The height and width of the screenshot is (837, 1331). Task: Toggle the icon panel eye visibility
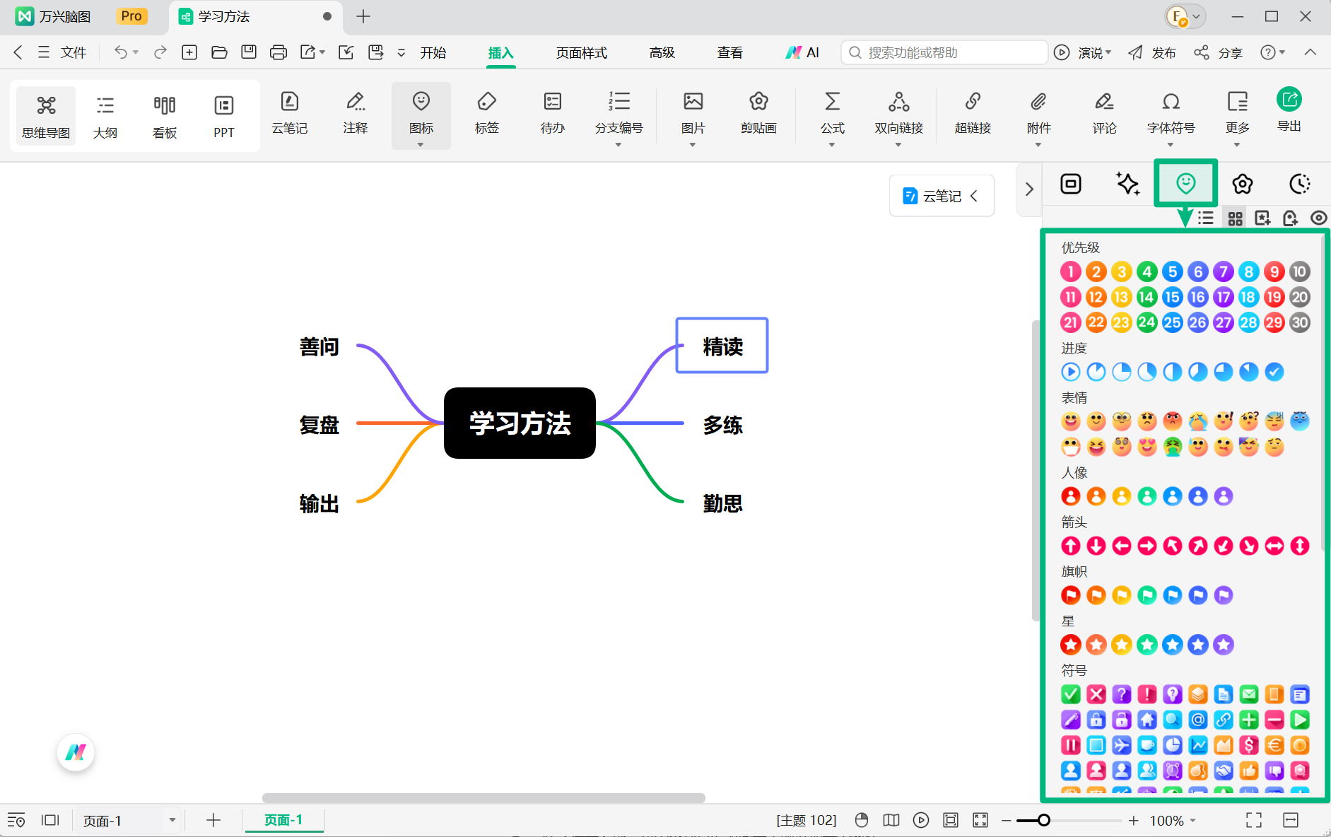point(1318,218)
